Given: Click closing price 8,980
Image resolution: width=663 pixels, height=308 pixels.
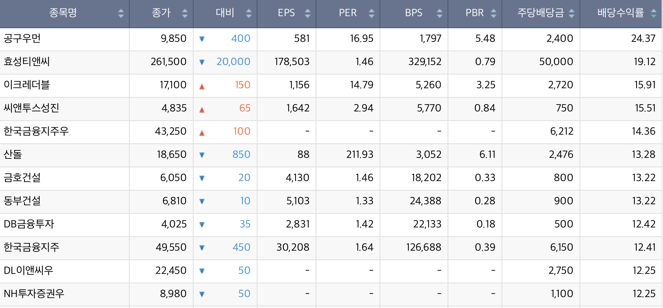Looking at the screenshot, I should [x=173, y=294].
